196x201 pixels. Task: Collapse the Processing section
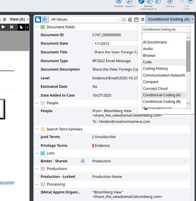pyautogui.click(x=37, y=184)
